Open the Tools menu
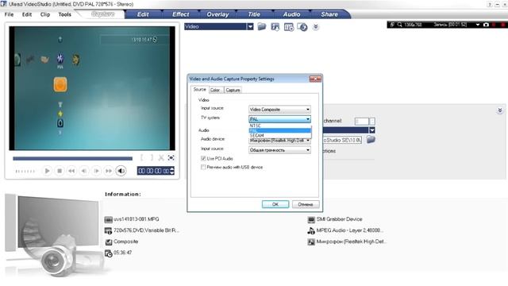 coord(64,14)
